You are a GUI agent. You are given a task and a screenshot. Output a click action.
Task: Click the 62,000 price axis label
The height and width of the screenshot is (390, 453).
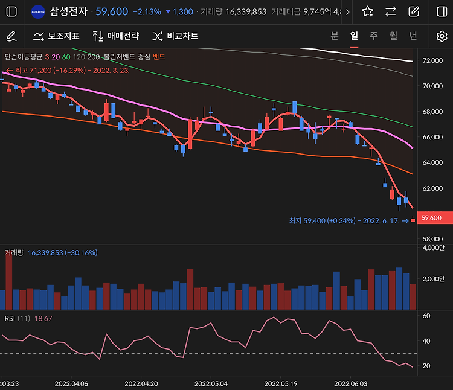[x=432, y=188]
